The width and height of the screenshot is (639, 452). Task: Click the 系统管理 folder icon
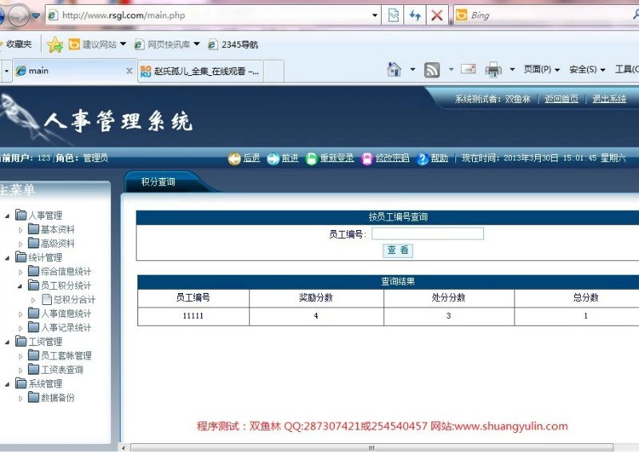pyautogui.click(x=21, y=383)
